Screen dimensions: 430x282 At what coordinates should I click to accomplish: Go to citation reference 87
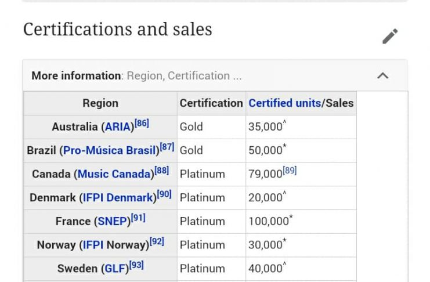tap(167, 147)
